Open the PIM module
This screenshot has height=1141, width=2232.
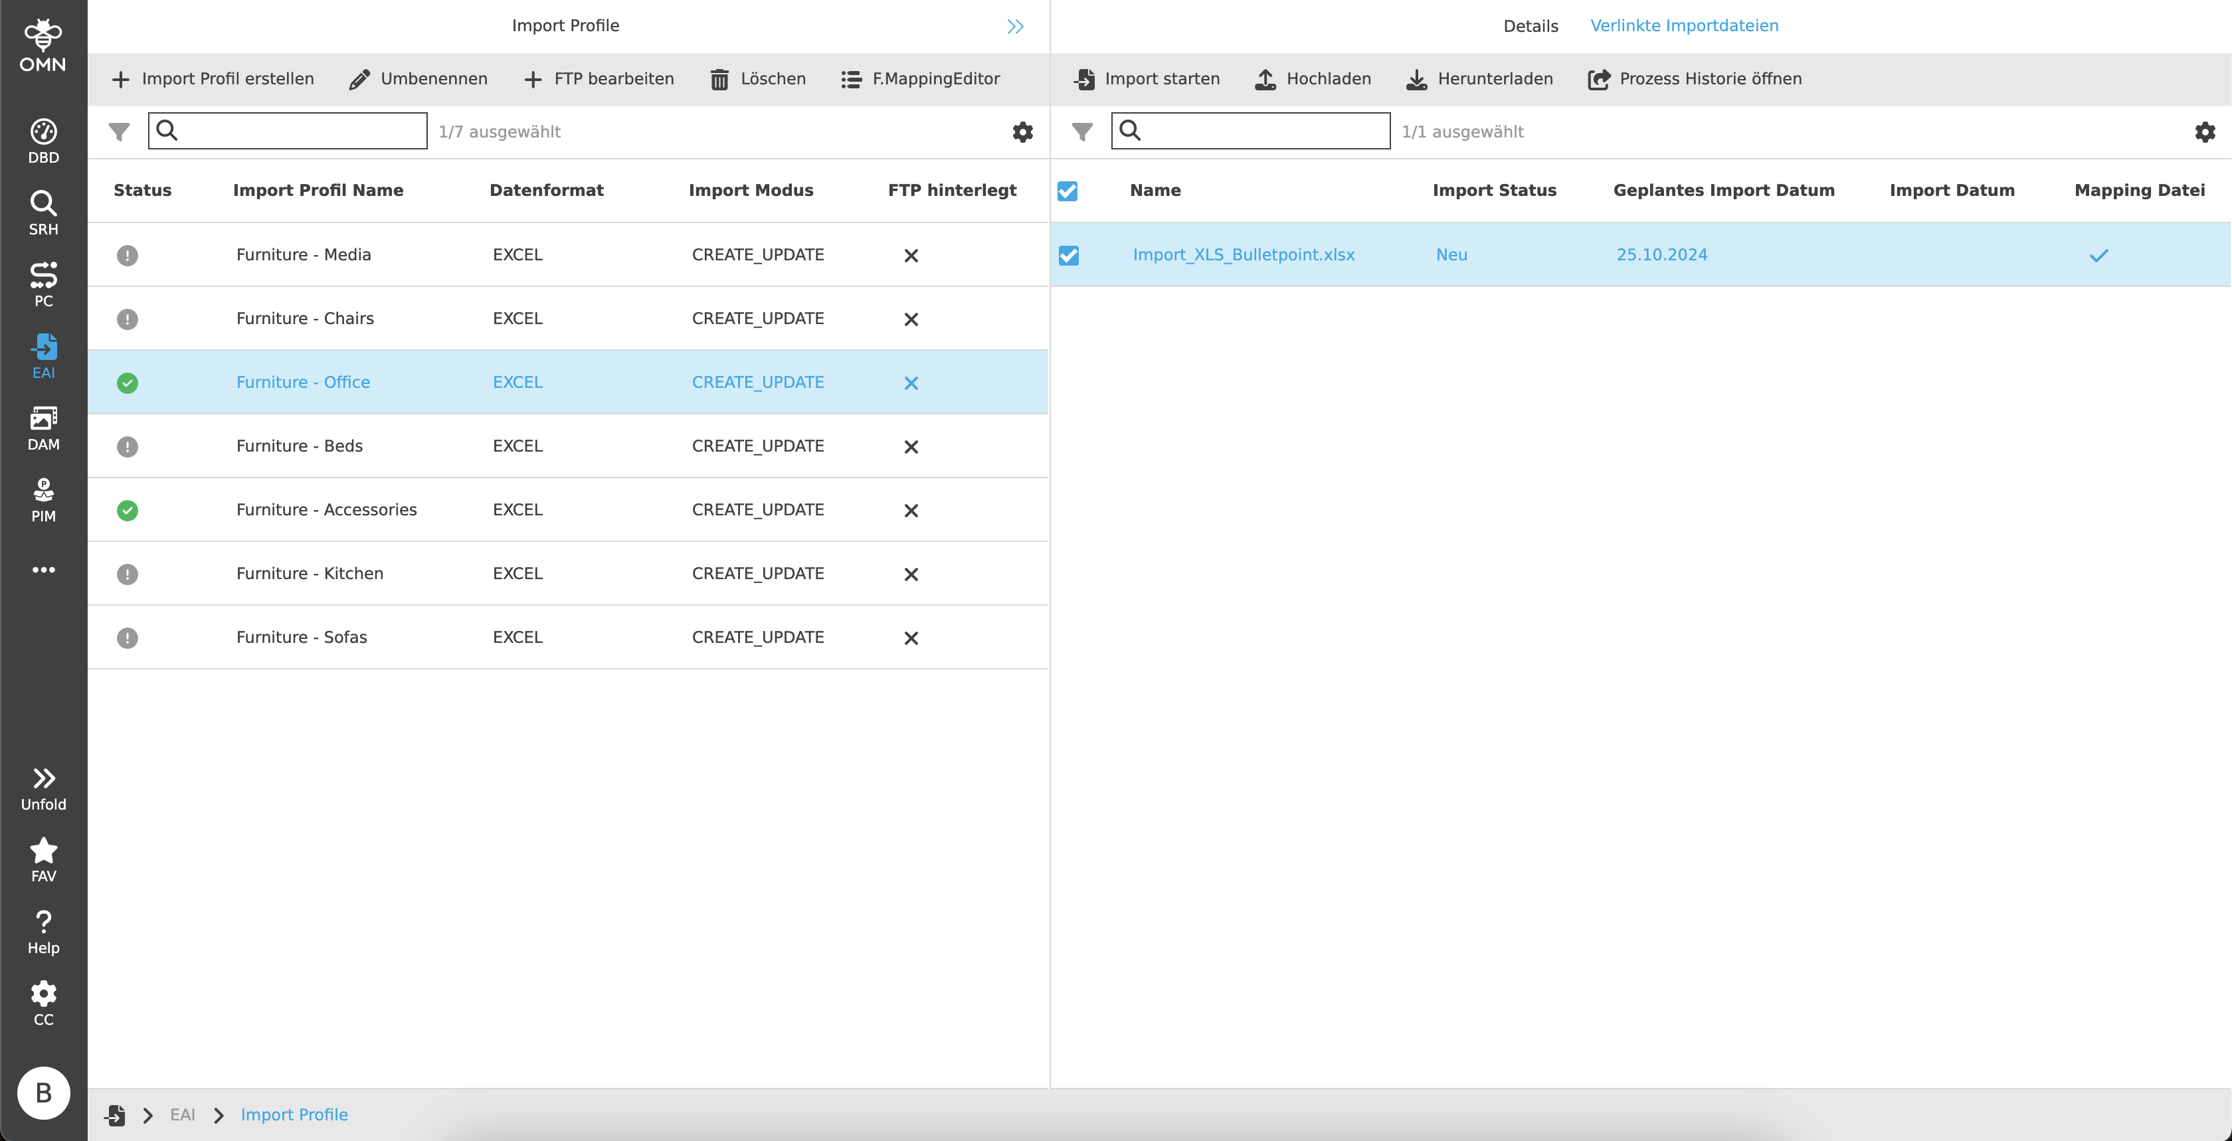pyautogui.click(x=43, y=498)
